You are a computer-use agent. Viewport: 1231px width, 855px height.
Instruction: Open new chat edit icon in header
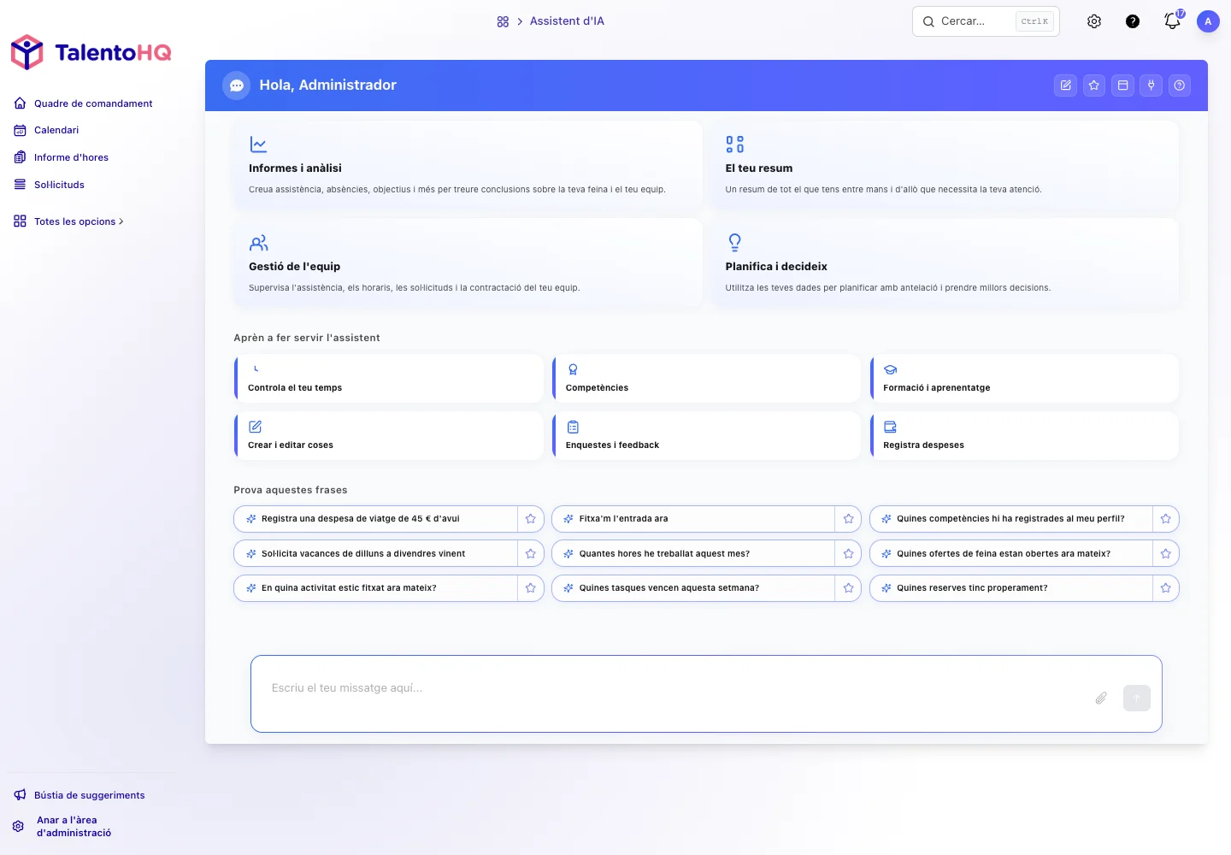pyautogui.click(x=1065, y=85)
